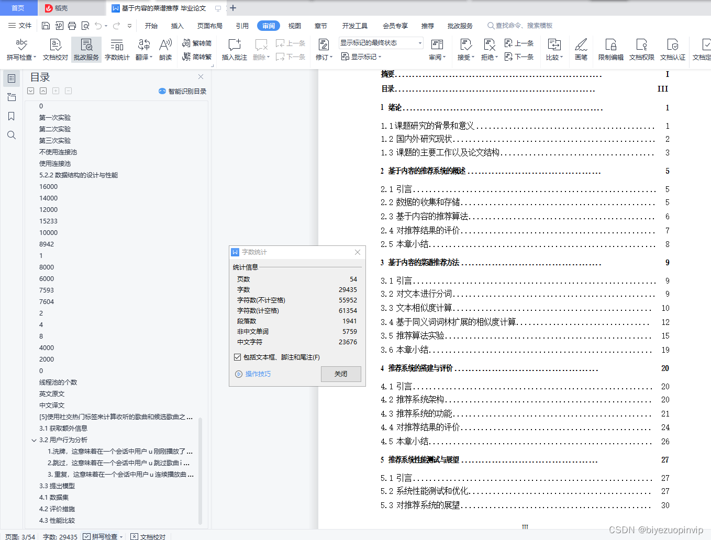
Task: Open 批改服务 correction service tool
Action: pyautogui.click(x=86, y=49)
